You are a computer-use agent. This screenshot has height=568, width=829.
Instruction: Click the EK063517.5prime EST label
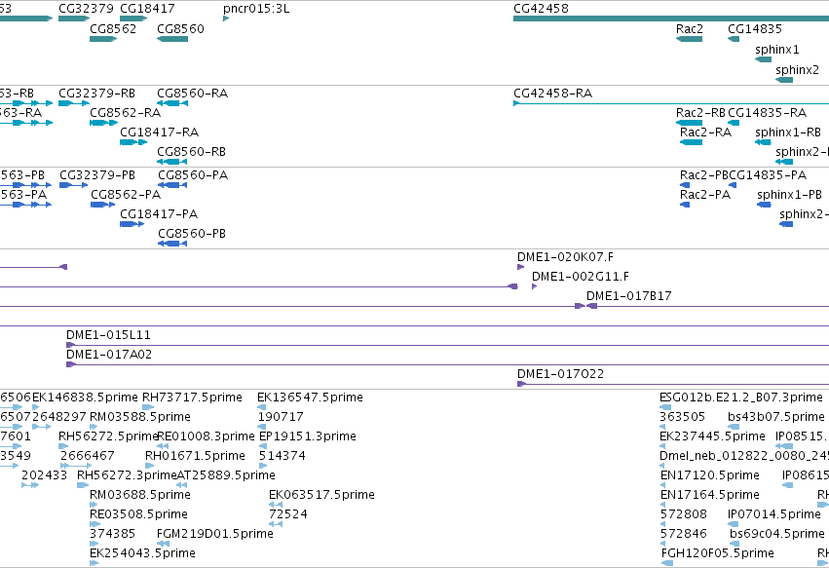click(322, 495)
